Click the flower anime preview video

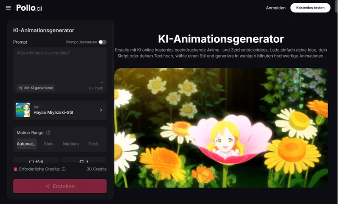(221, 128)
